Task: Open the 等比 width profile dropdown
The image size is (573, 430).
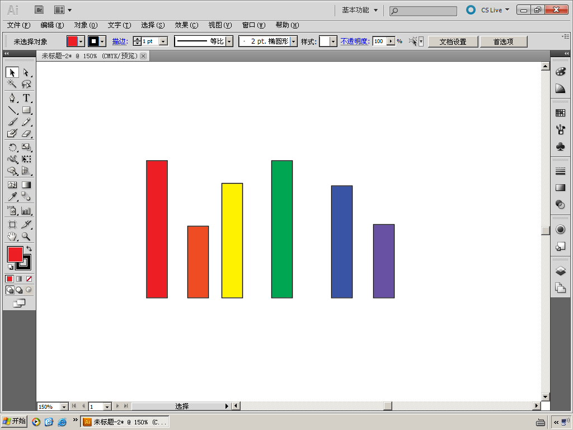Action: (x=229, y=41)
